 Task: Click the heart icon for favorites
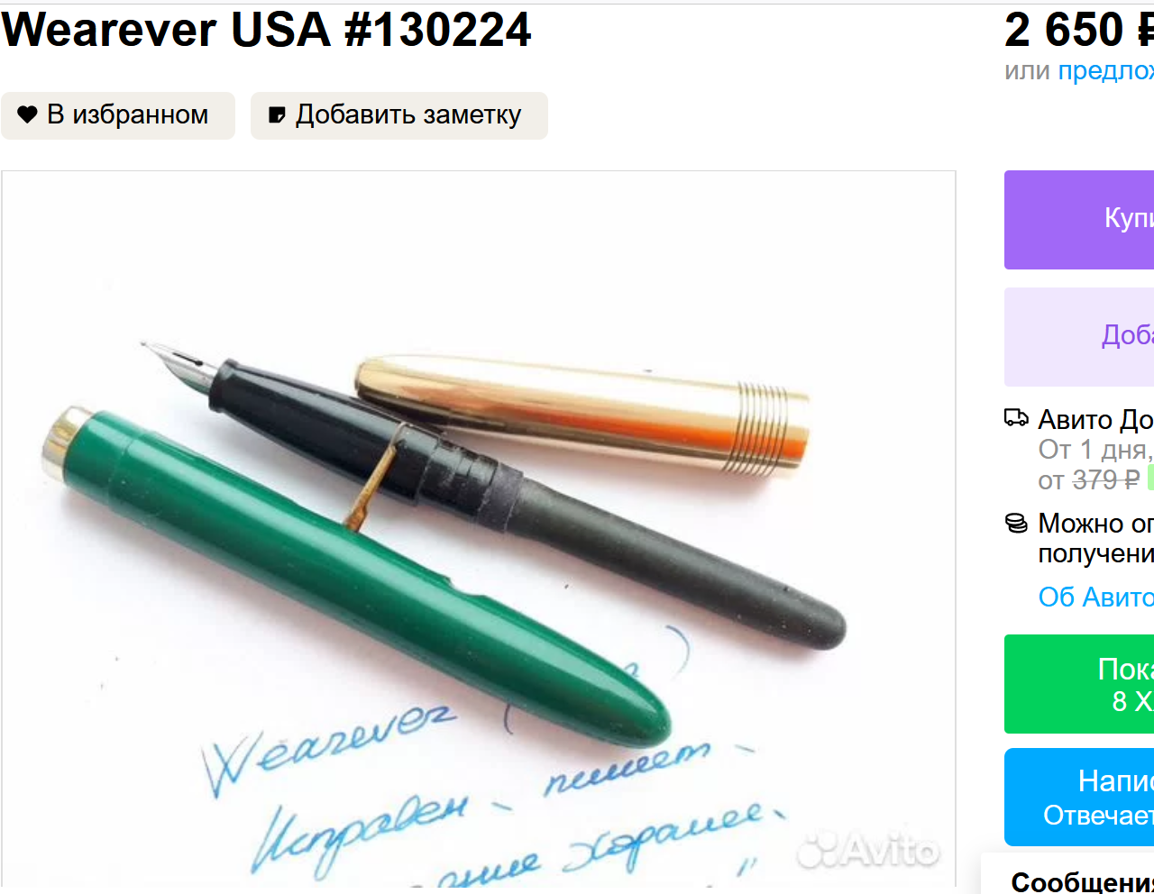coord(28,114)
